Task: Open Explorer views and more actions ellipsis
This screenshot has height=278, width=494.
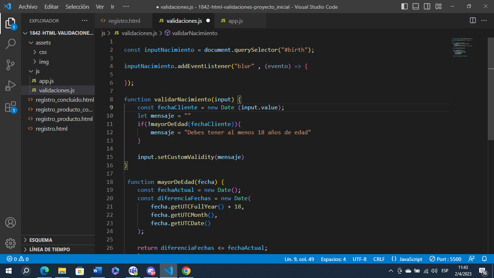Action: point(85,21)
